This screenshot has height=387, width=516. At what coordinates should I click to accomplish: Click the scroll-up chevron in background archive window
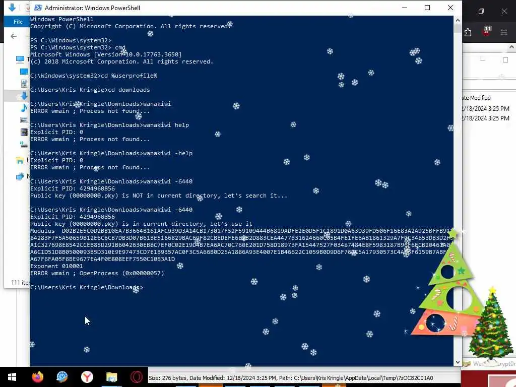[x=511, y=47]
